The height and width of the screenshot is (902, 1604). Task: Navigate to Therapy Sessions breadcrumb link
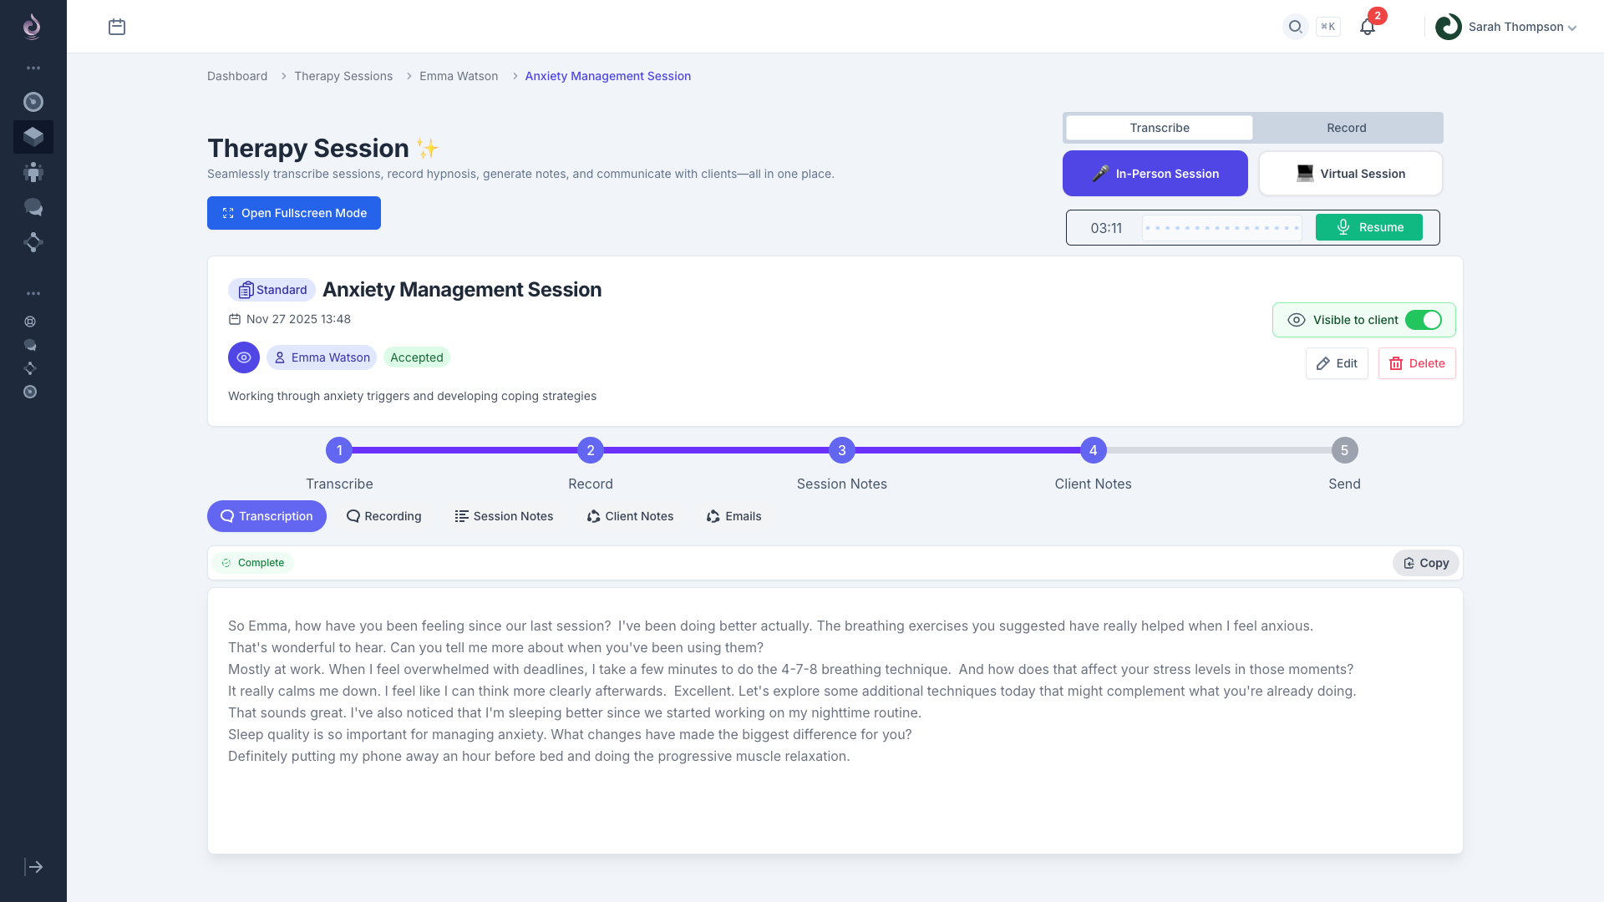[343, 76]
